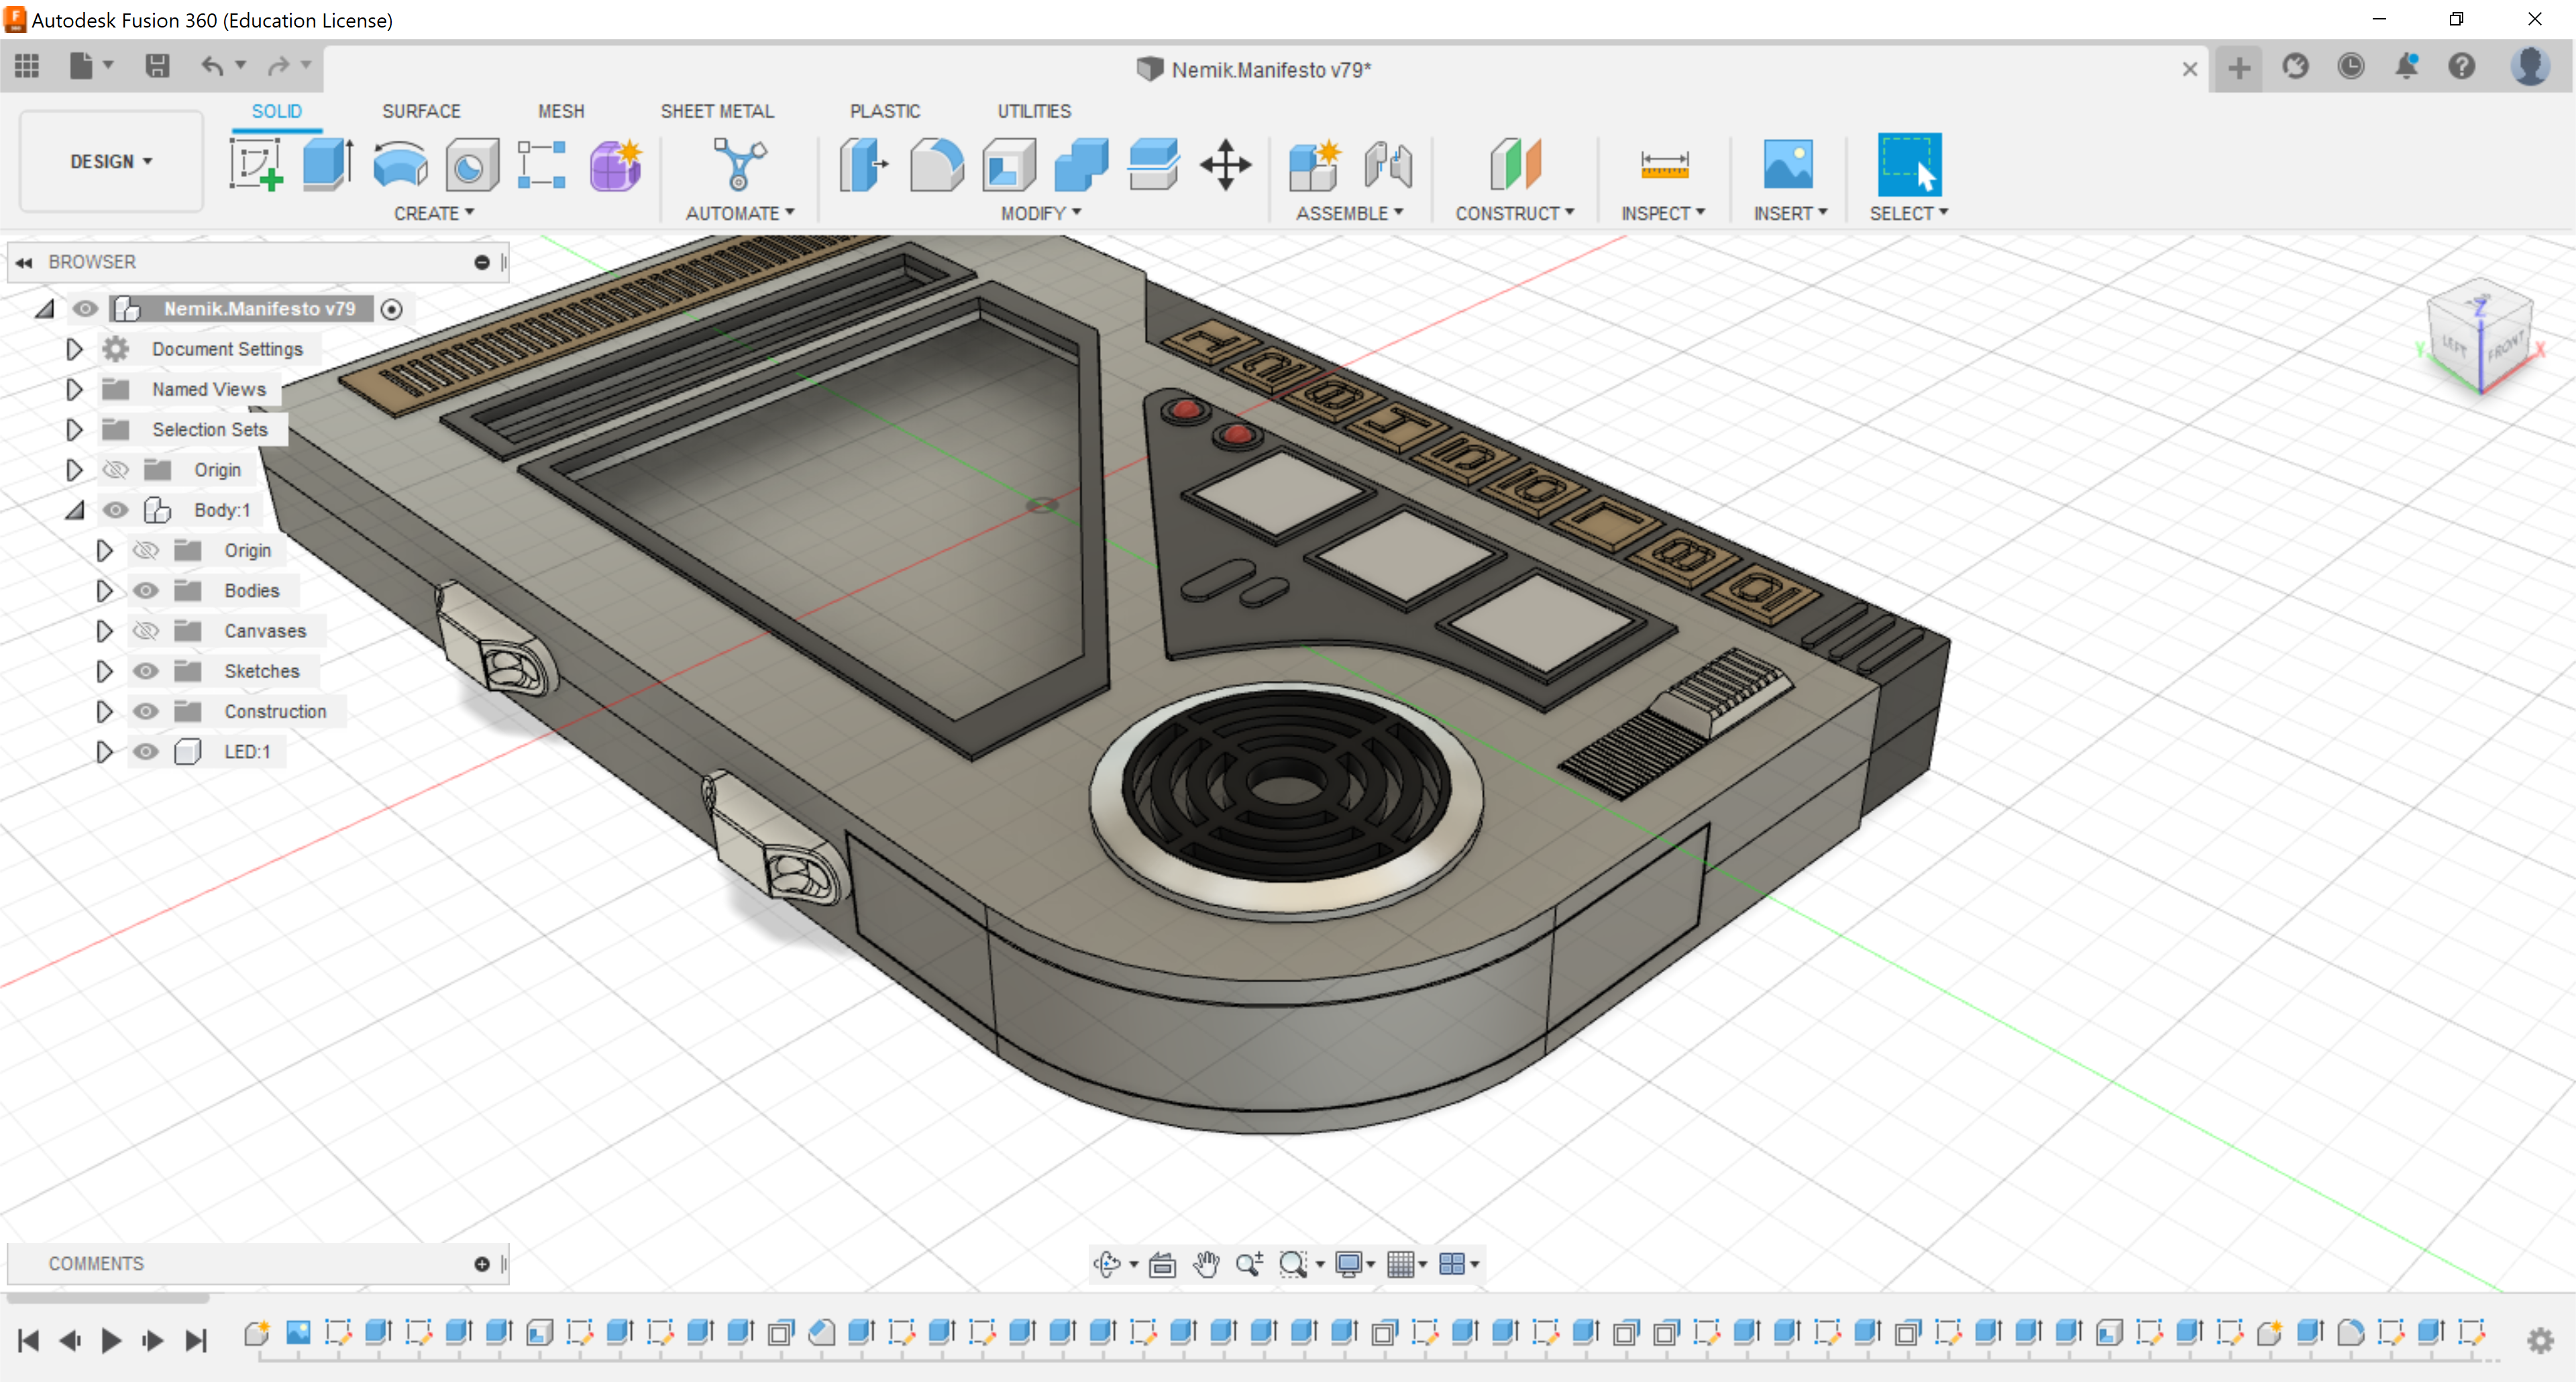Screen dimensions: 2576x1382
Task: Select the Joint tool
Action: coord(1387,165)
